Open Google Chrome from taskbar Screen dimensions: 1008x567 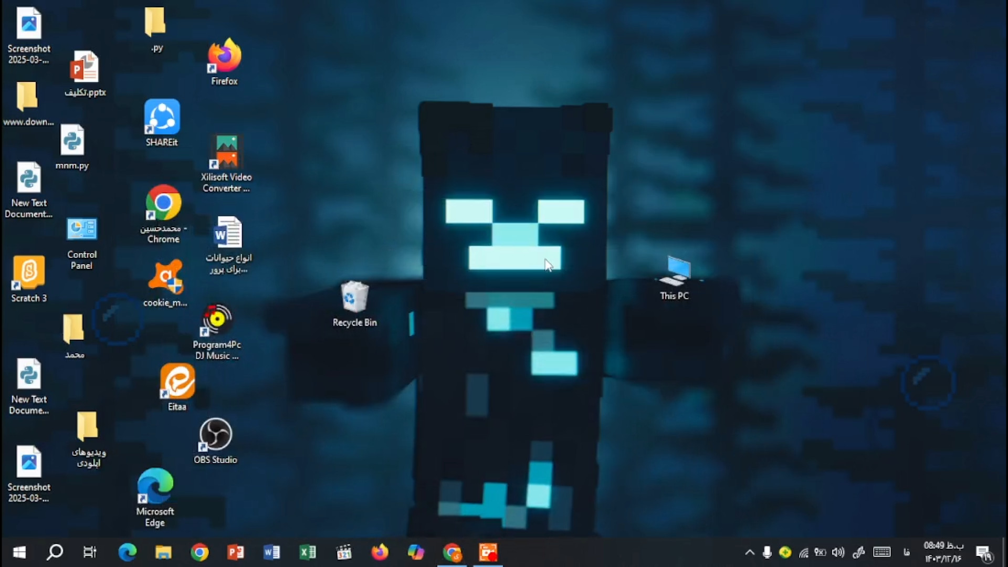pos(199,552)
